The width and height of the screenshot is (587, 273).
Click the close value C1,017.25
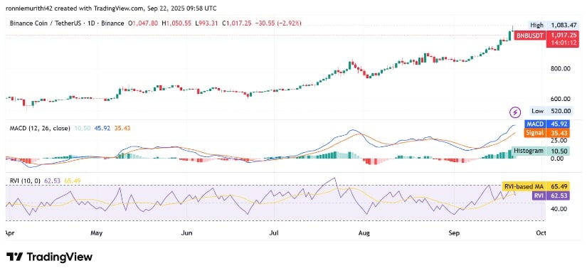point(237,23)
